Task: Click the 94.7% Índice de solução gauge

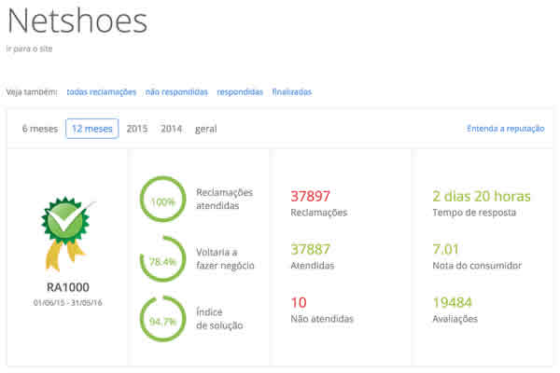Action: [x=162, y=322]
